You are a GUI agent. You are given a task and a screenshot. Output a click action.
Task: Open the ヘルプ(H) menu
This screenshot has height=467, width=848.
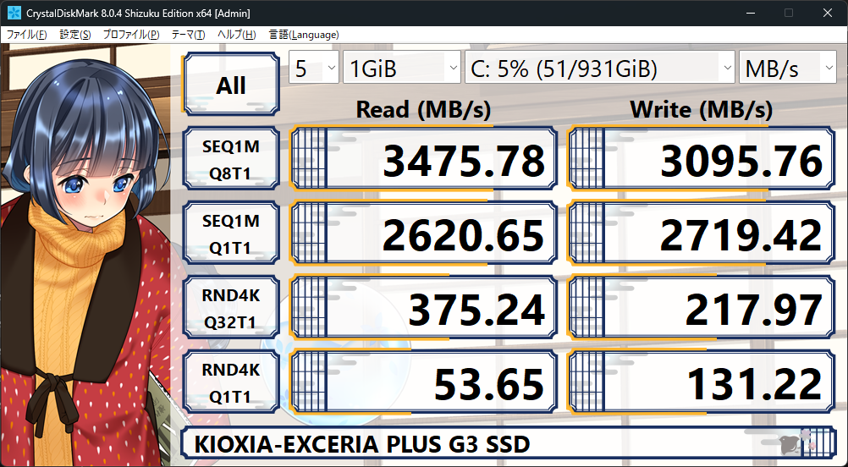[236, 35]
